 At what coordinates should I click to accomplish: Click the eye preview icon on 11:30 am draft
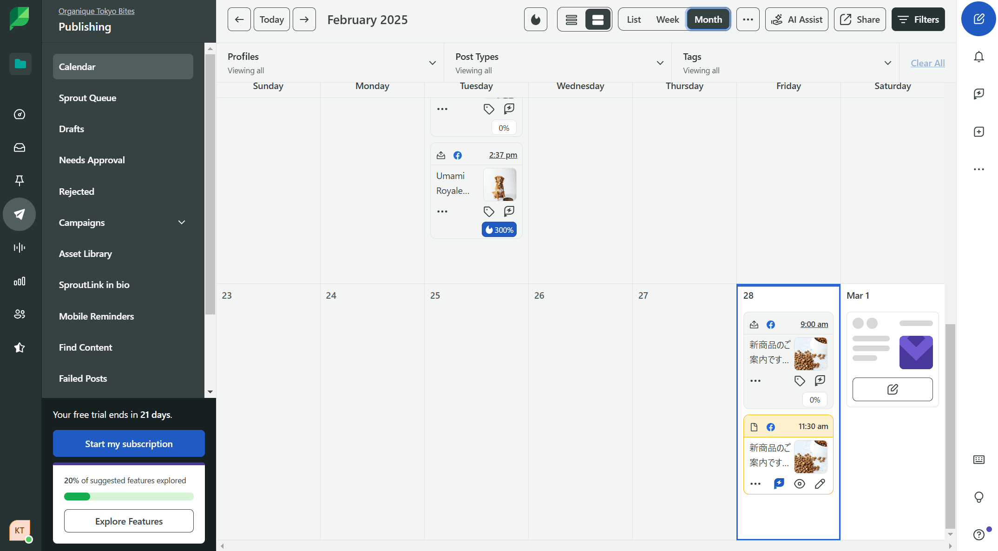799,484
